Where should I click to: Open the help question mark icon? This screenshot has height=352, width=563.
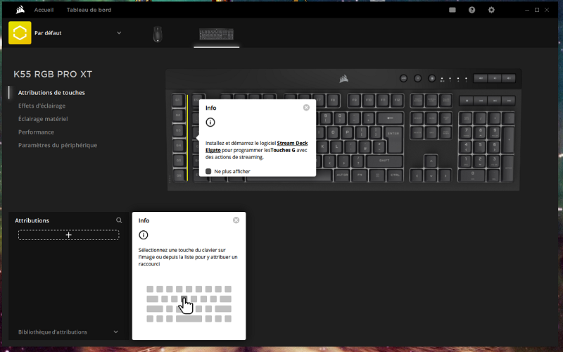[x=472, y=11]
